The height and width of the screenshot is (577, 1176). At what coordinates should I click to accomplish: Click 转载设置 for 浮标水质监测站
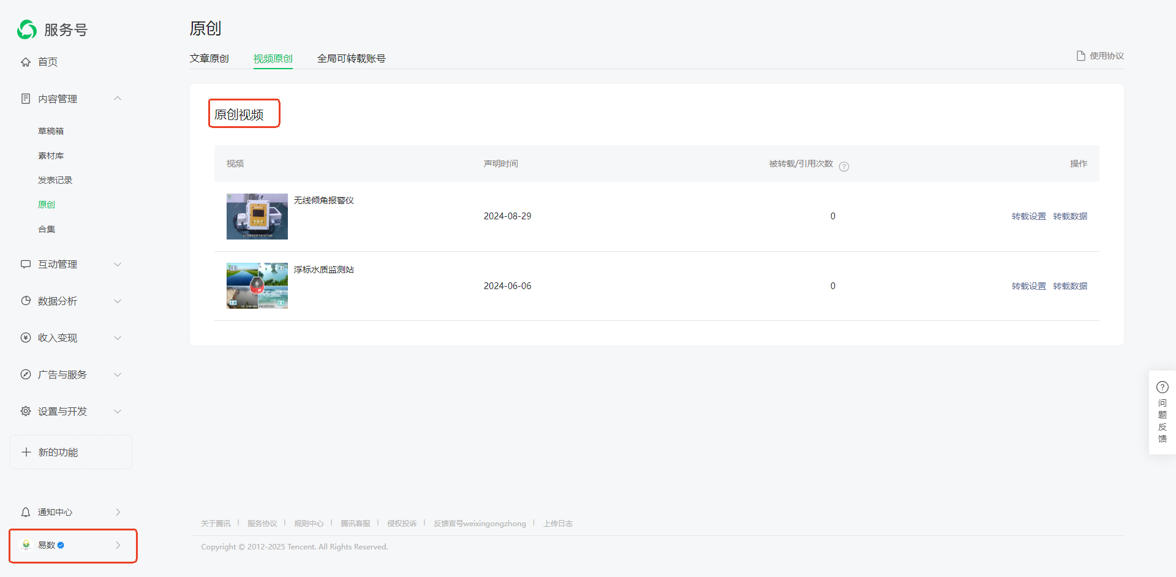pyautogui.click(x=1029, y=286)
